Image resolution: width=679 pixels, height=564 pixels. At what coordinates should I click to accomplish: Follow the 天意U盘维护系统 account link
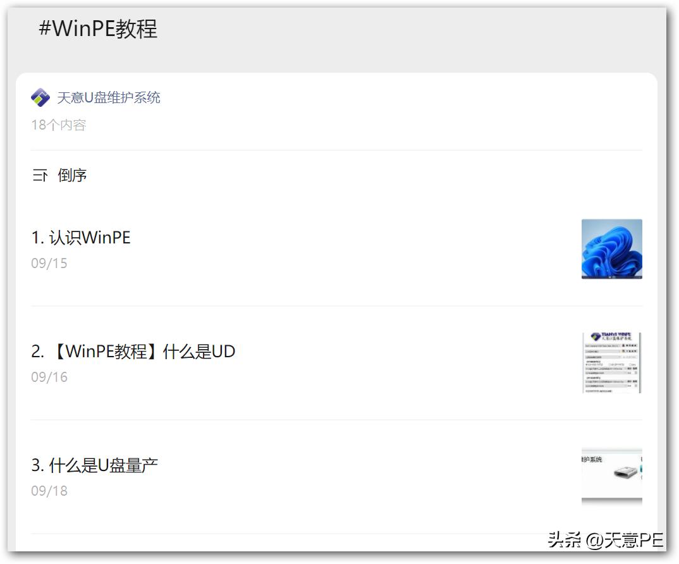107,97
